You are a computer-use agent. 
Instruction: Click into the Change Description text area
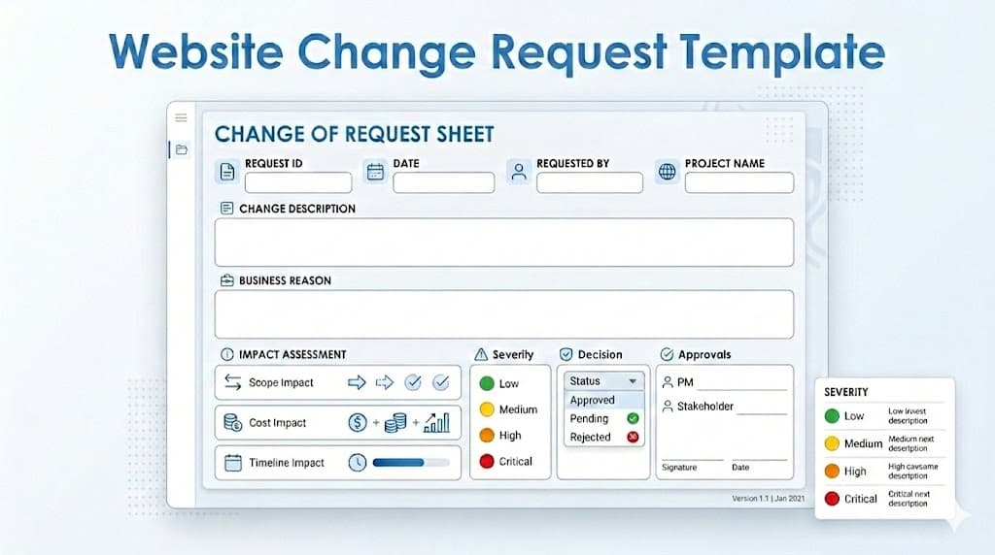tap(504, 242)
